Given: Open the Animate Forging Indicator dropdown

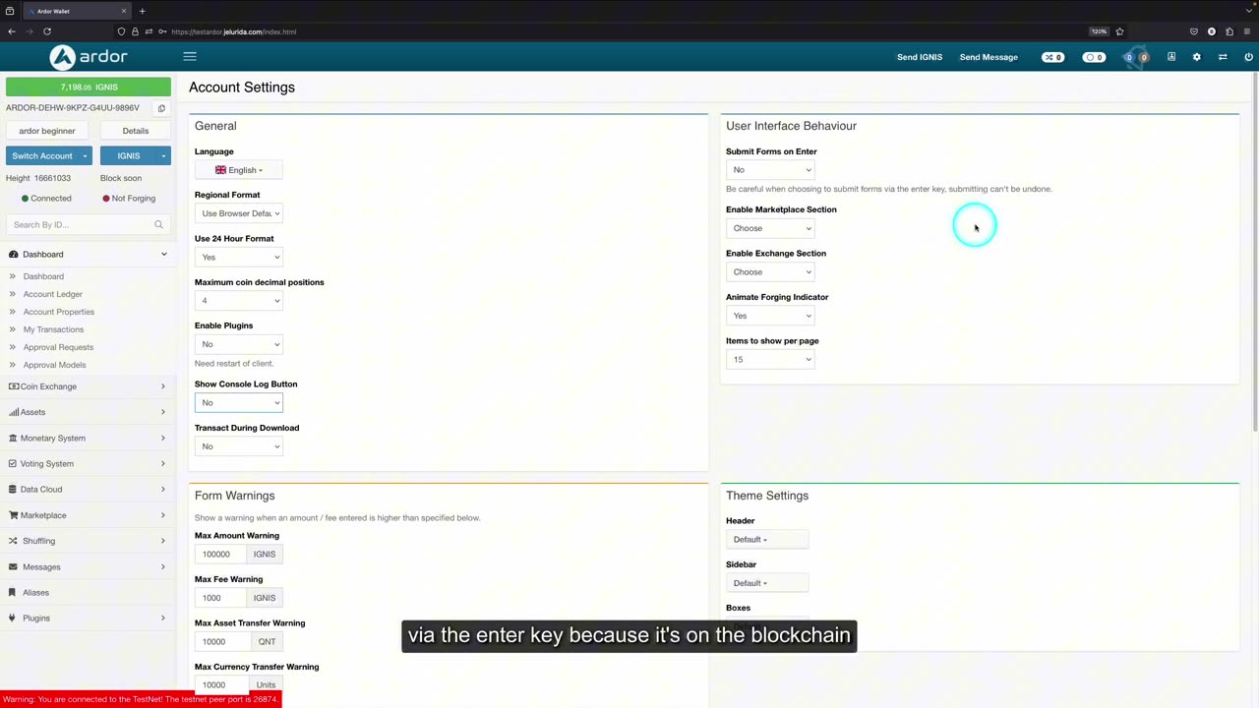Looking at the screenshot, I should (x=770, y=316).
